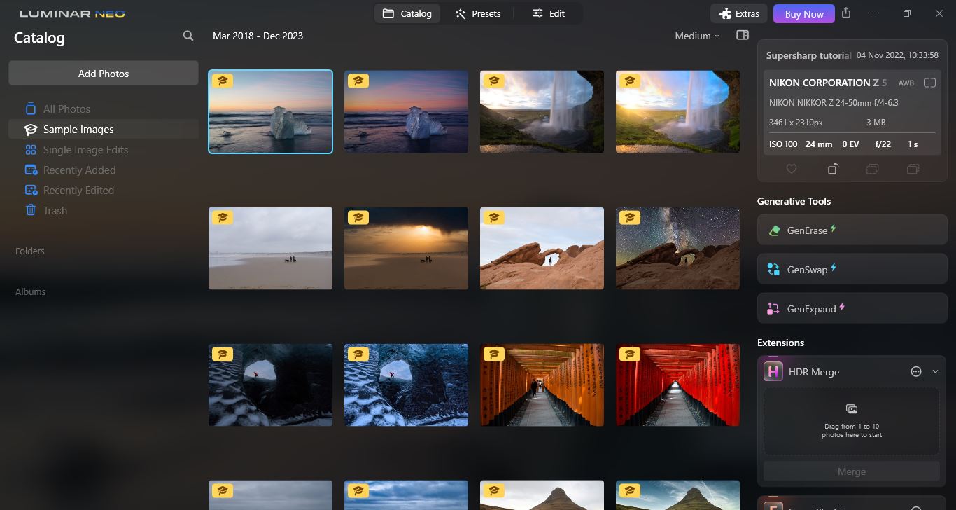This screenshot has width=956, height=510.
Task: Collapse the HDR Merge panel chevron
Action: click(x=935, y=372)
